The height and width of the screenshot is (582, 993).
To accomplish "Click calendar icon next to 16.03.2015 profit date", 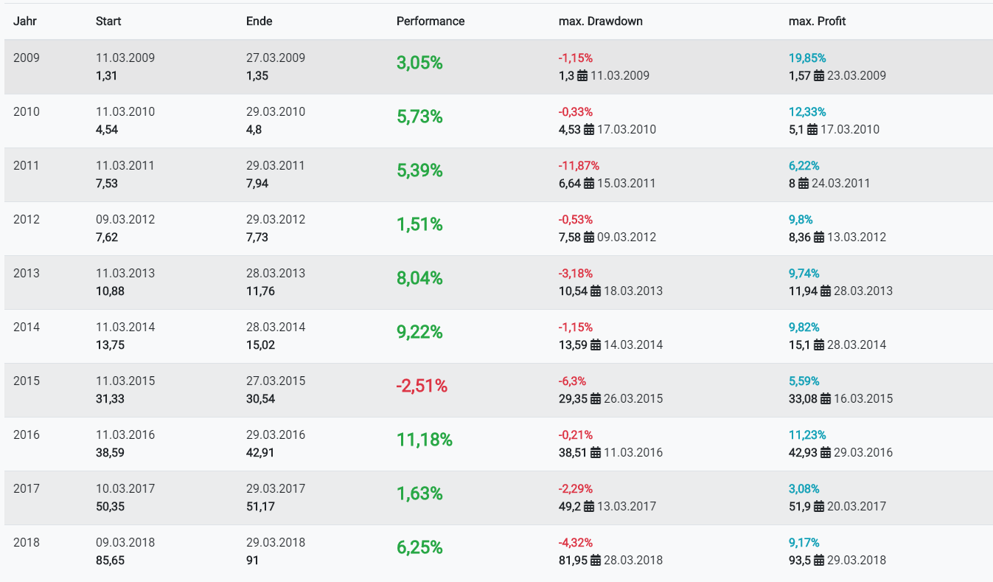I will [x=826, y=399].
